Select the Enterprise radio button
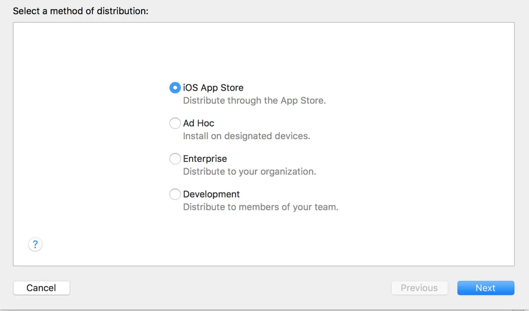The image size is (529, 311). (x=175, y=159)
